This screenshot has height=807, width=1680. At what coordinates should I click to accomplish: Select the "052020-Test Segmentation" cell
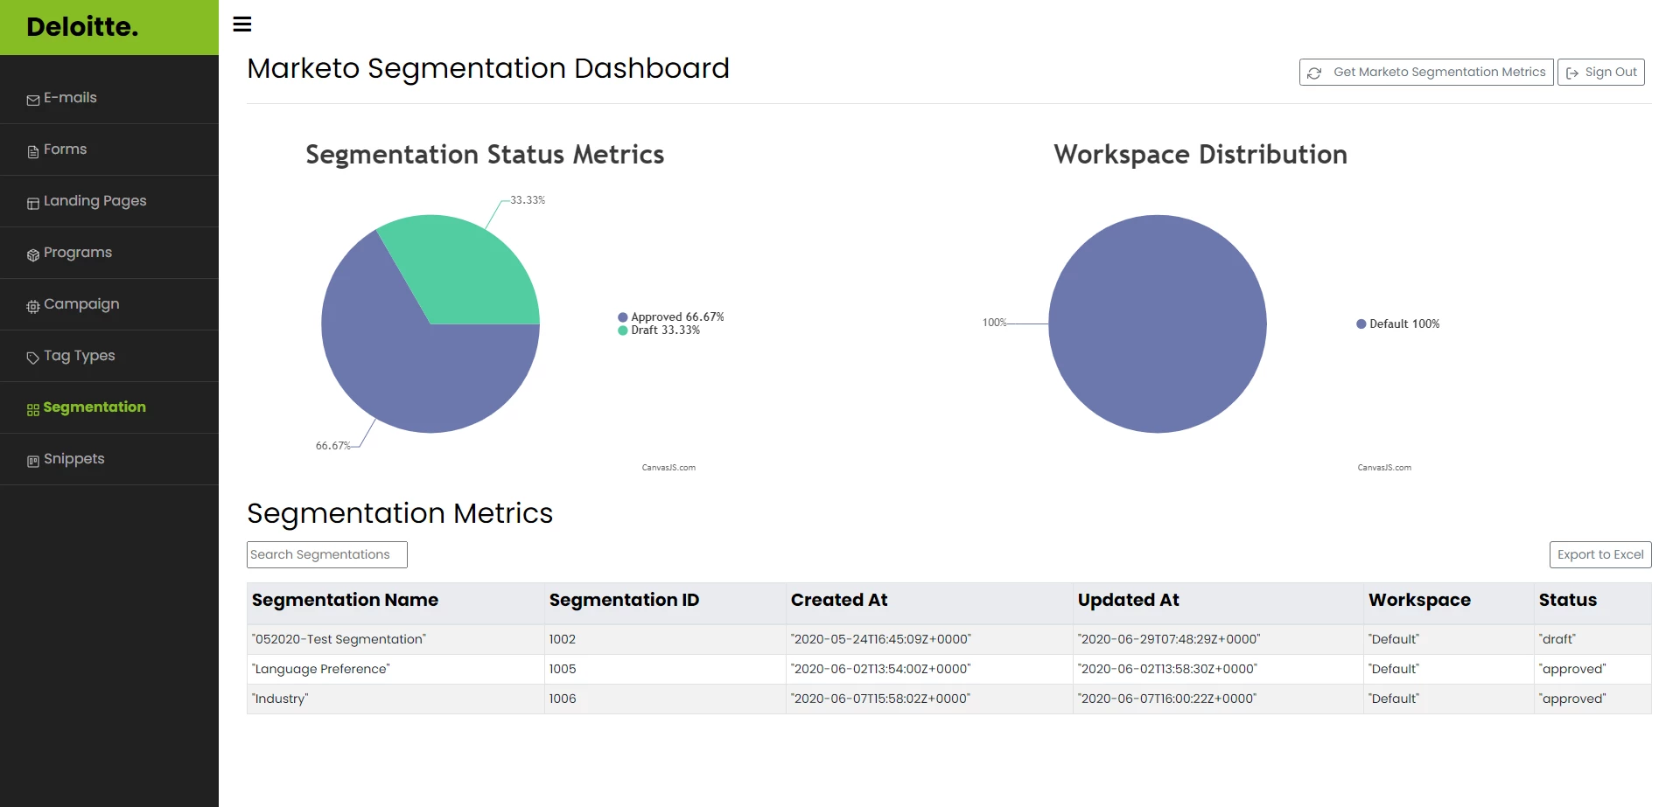(x=395, y=639)
